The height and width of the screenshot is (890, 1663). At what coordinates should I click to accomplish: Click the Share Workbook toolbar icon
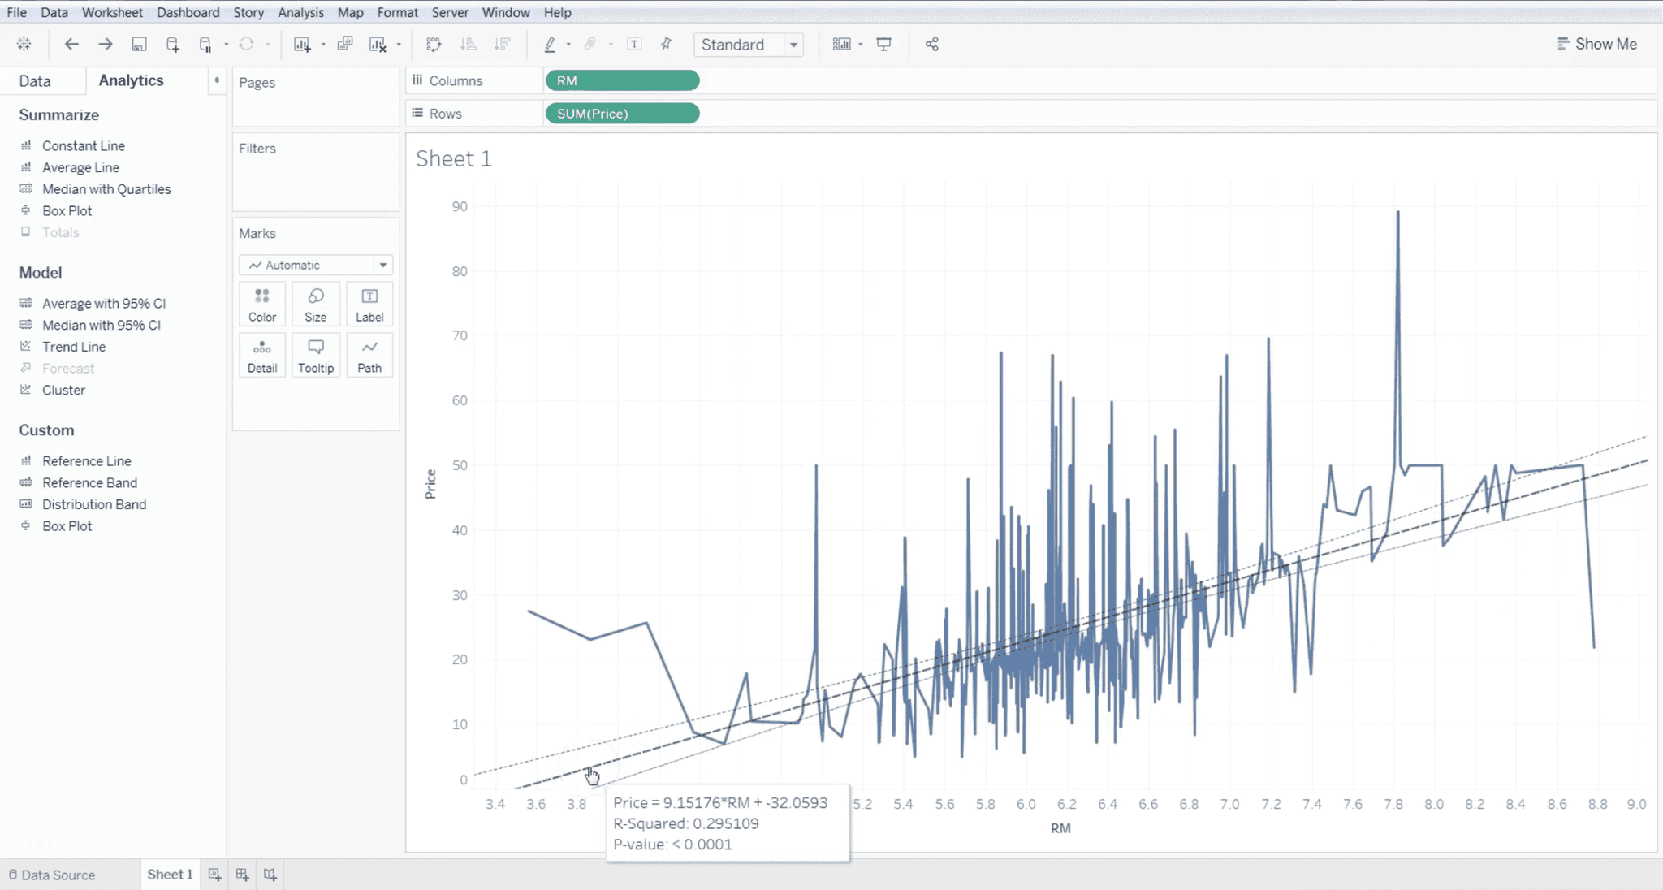[x=931, y=44]
